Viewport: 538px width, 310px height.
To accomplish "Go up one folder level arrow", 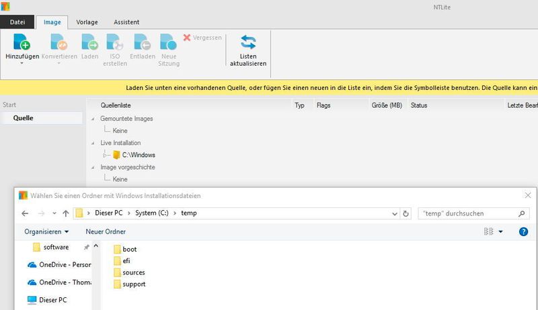I will [65, 213].
